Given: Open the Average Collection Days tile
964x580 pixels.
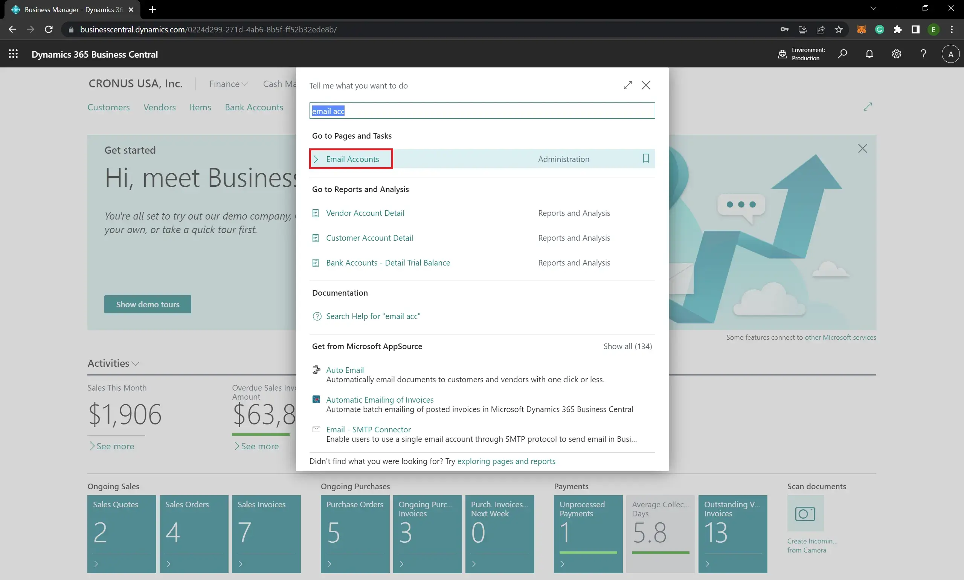Looking at the screenshot, I should [660, 534].
